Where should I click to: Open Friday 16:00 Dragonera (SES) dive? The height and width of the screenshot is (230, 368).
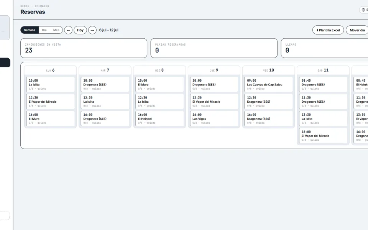(268, 118)
